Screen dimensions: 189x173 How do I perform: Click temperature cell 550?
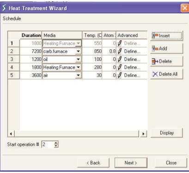click(x=92, y=43)
